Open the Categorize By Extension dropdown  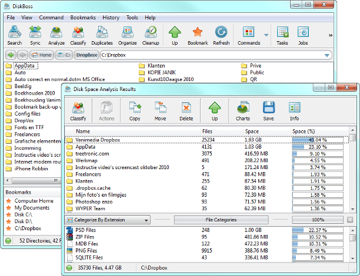coord(107,220)
